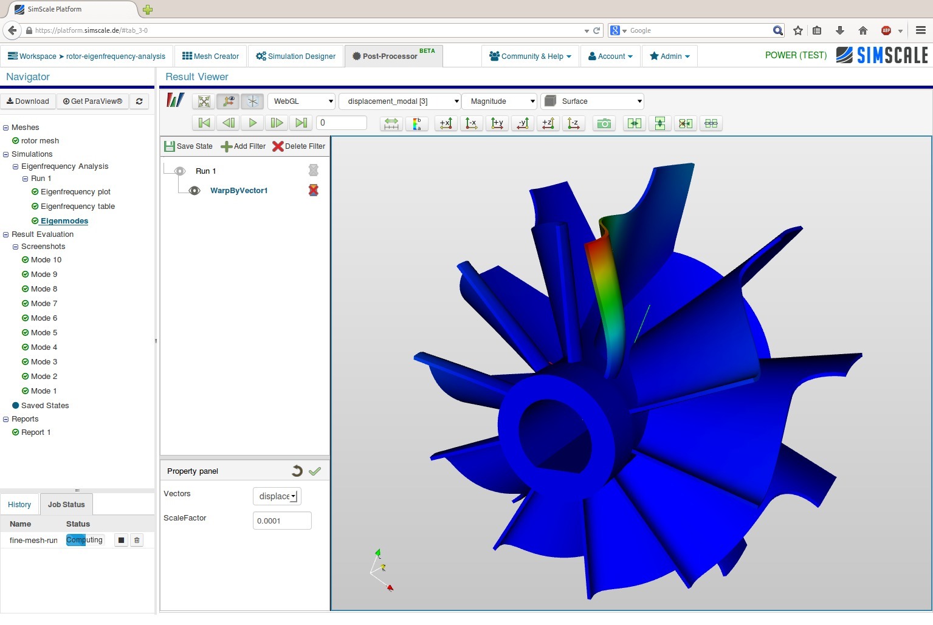Click the ScaleFactor input field
This screenshot has height=625, width=933.
(x=282, y=521)
